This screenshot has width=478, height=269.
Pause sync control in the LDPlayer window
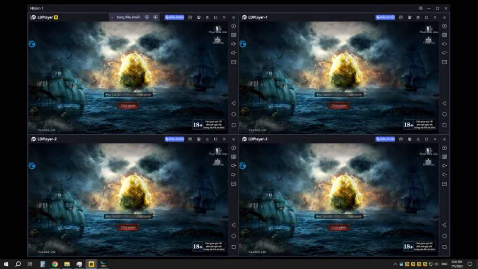[147, 17]
